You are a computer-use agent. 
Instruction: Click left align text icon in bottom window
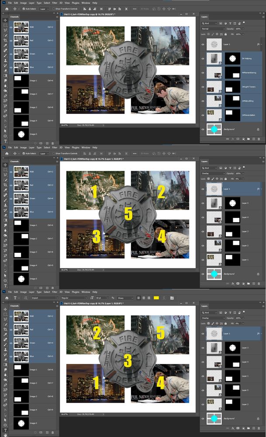138,298
